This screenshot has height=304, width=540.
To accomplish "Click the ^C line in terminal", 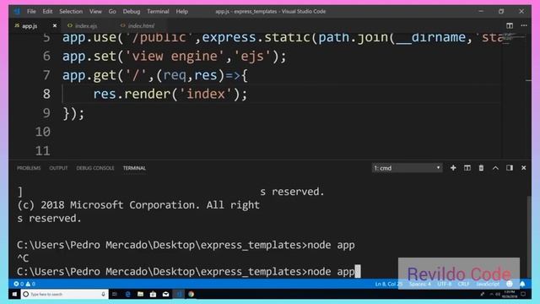I will click(23, 258).
